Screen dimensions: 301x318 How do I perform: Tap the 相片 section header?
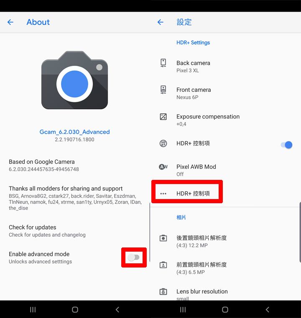(181, 217)
